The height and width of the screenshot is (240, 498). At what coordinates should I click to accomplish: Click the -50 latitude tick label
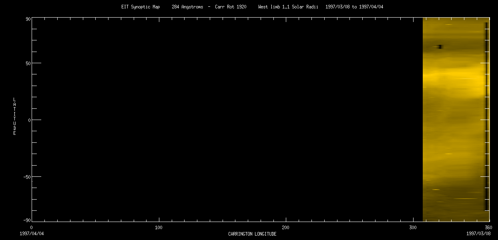pos(27,177)
